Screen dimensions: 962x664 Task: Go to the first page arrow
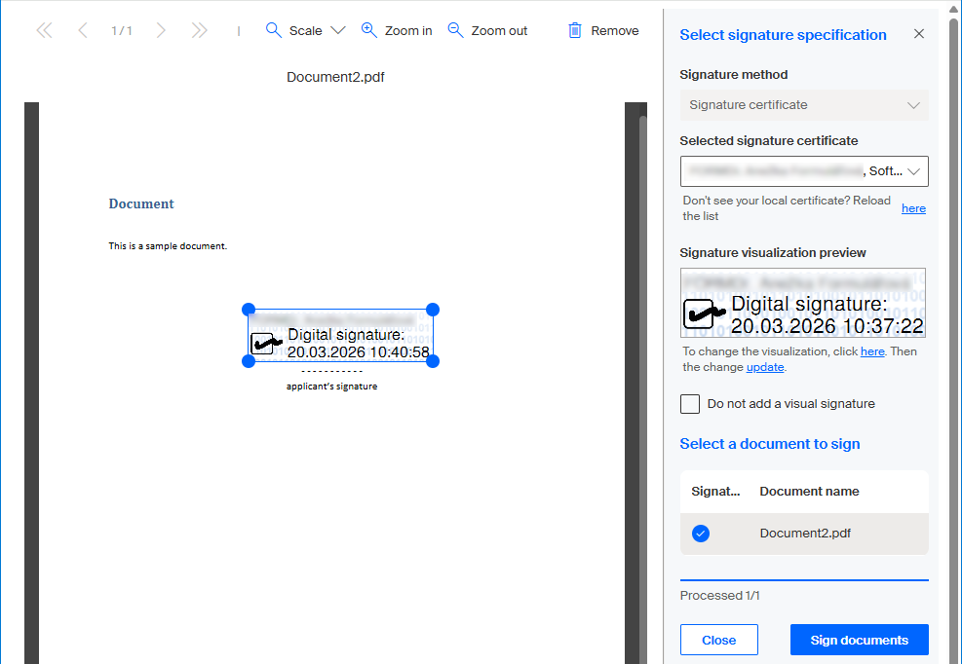[x=44, y=31]
